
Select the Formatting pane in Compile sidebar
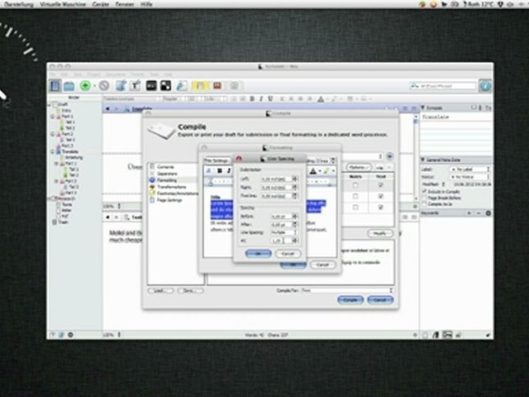(x=166, y=179)
